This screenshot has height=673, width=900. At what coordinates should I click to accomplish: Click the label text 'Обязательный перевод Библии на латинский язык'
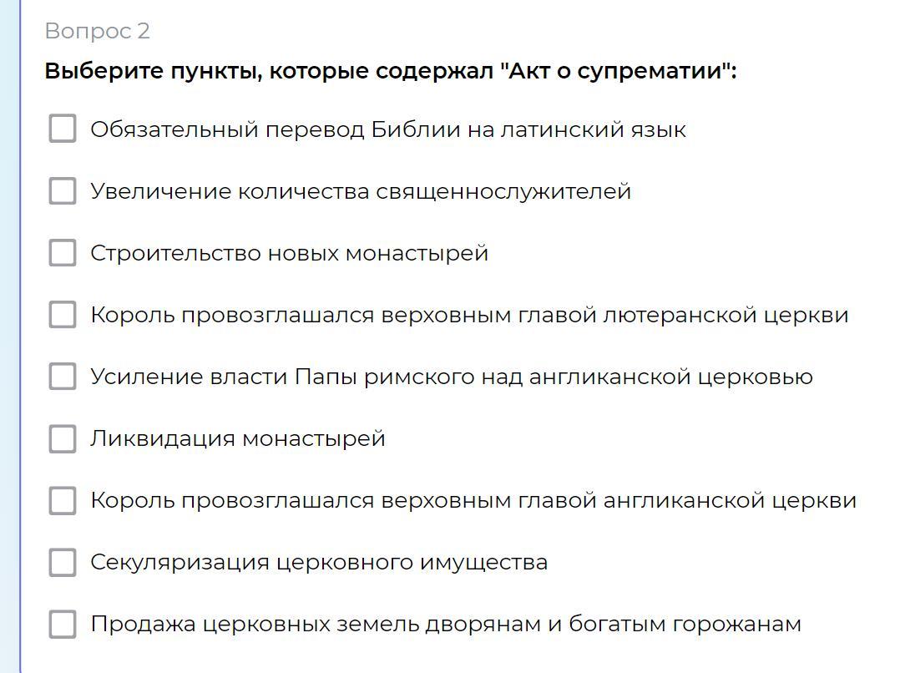point(388,129)
